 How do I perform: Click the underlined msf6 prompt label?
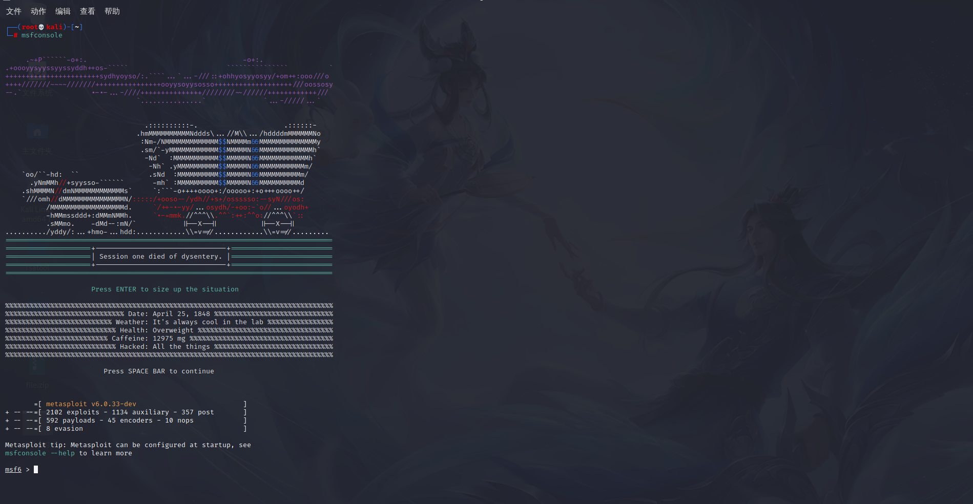[x=13, y=470]
